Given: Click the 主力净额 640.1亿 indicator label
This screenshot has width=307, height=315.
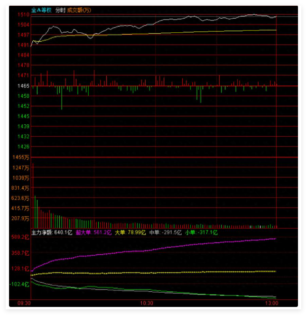Looking at the screenshot, I should click(52, 232).
